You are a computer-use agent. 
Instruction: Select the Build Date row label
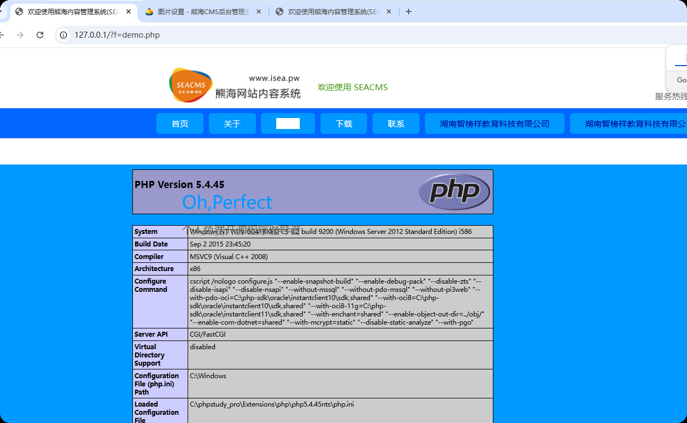tap(152, 244)
